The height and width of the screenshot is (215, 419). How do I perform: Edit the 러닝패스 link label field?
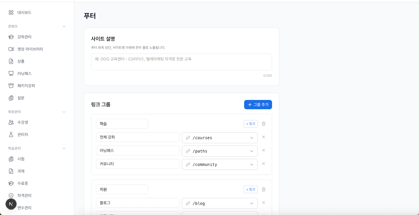138,150
